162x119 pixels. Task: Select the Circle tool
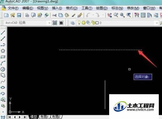(3, 69)
